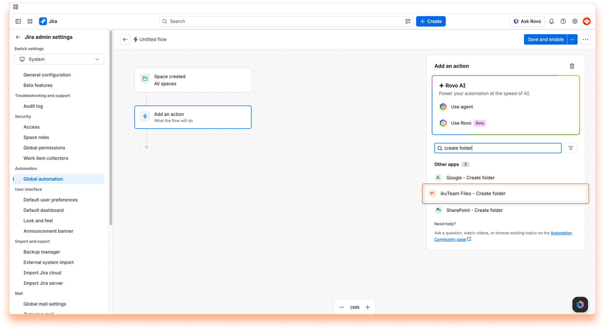Image resolution: width=605 pixels, height=330 pixels.
Task: Open the Audit log page
Action: (x=33, y=106)
